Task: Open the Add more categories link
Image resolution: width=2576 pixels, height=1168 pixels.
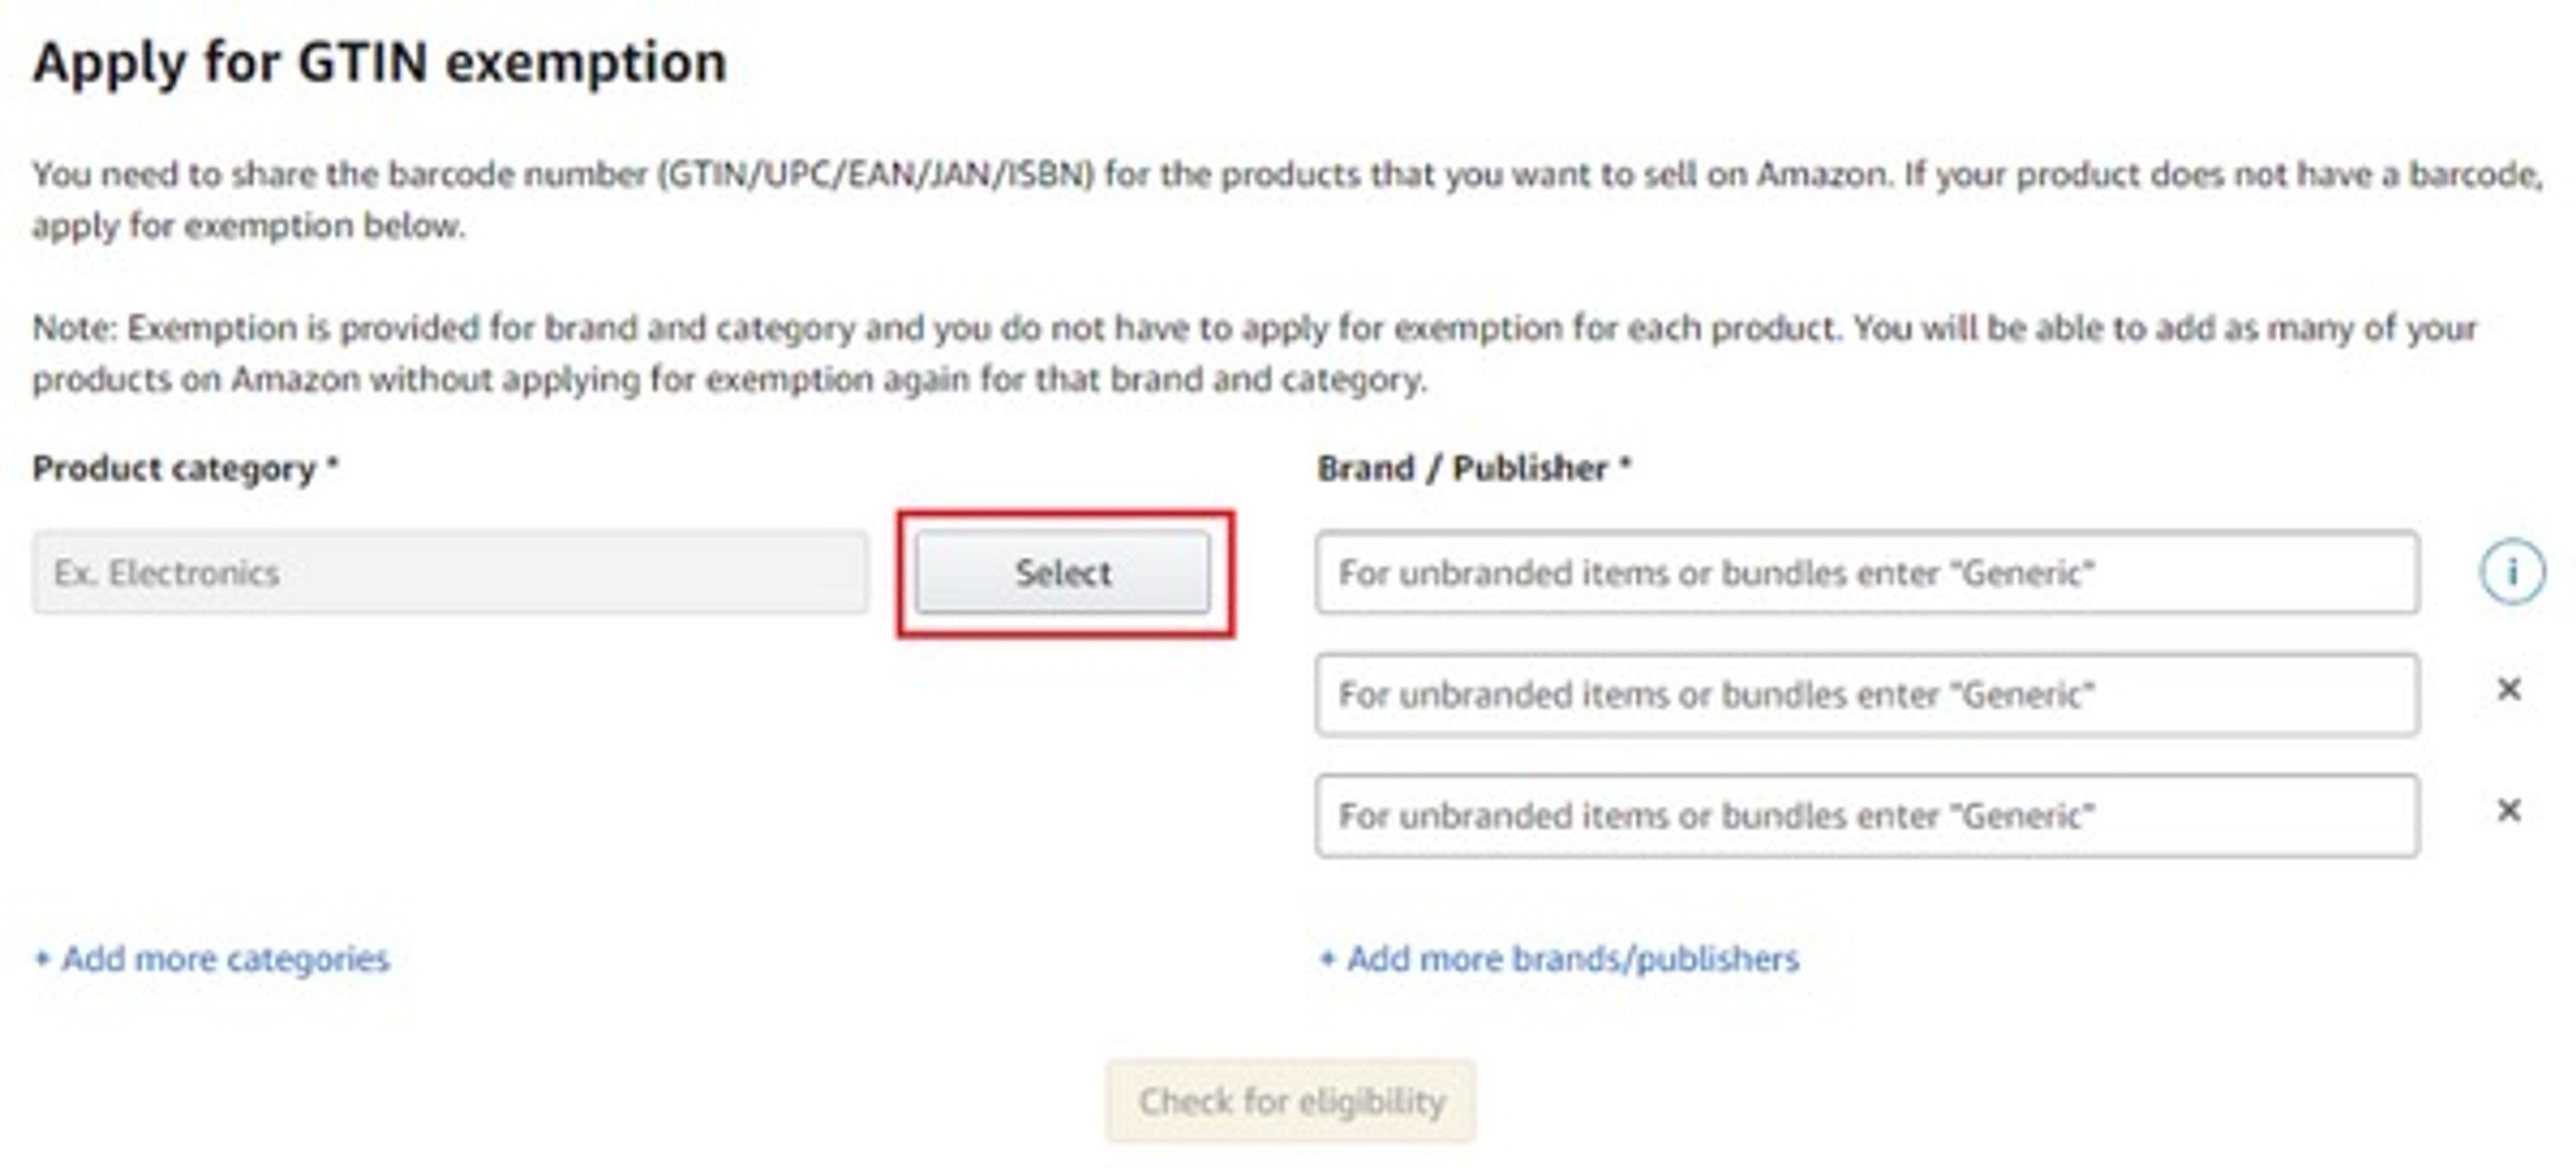Action: click(225, 958)
